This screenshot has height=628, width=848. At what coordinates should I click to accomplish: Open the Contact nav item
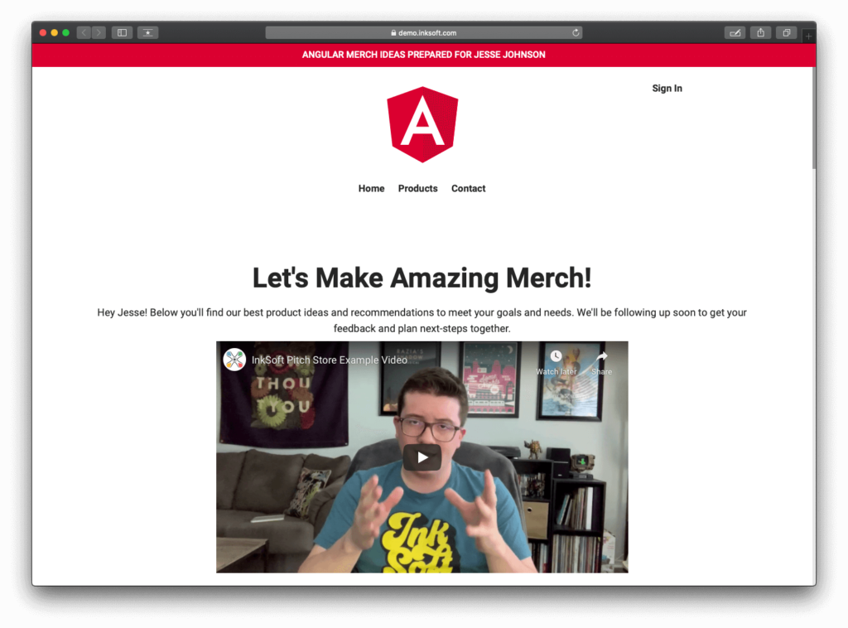tap(469, 188)
